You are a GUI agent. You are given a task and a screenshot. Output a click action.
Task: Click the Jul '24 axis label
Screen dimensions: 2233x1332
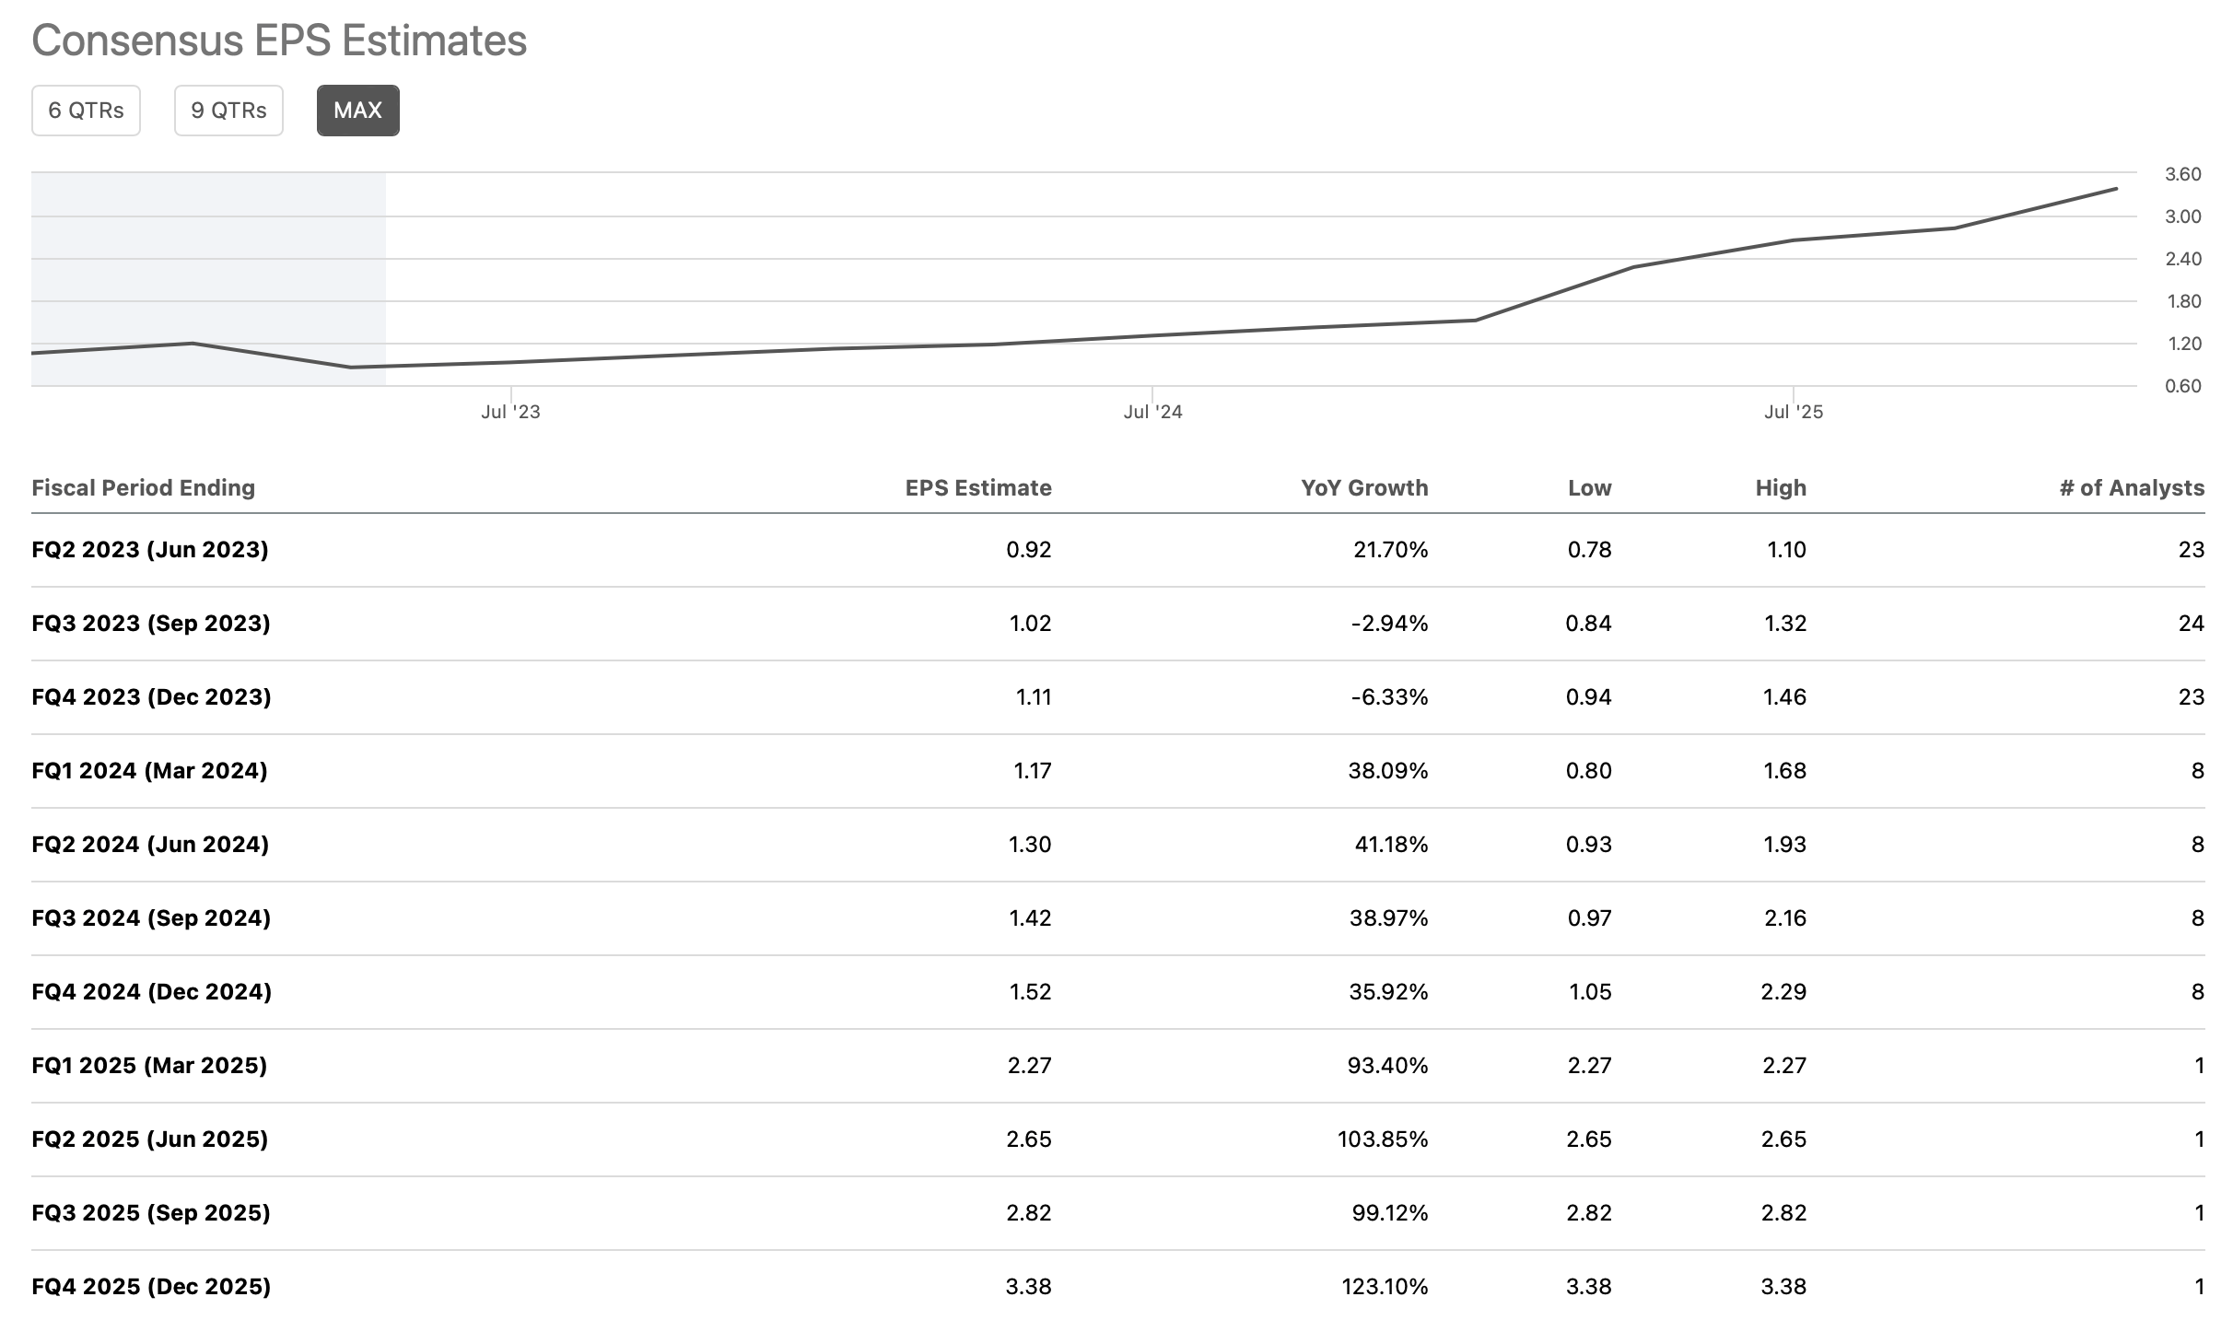coord(1152,412)
